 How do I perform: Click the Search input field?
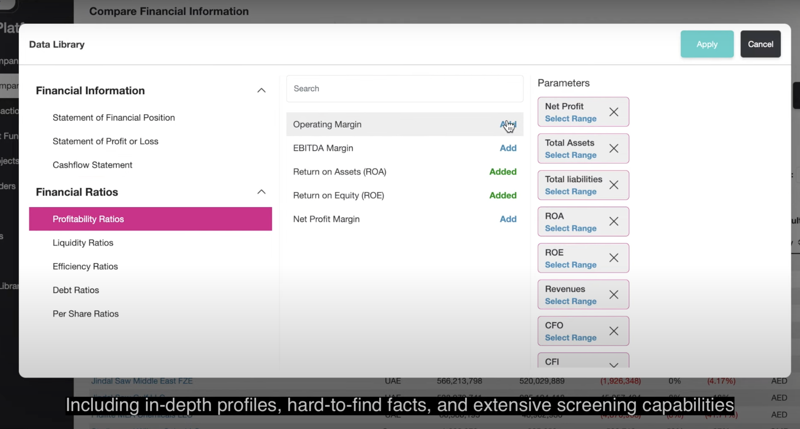[x=404, y=89]
